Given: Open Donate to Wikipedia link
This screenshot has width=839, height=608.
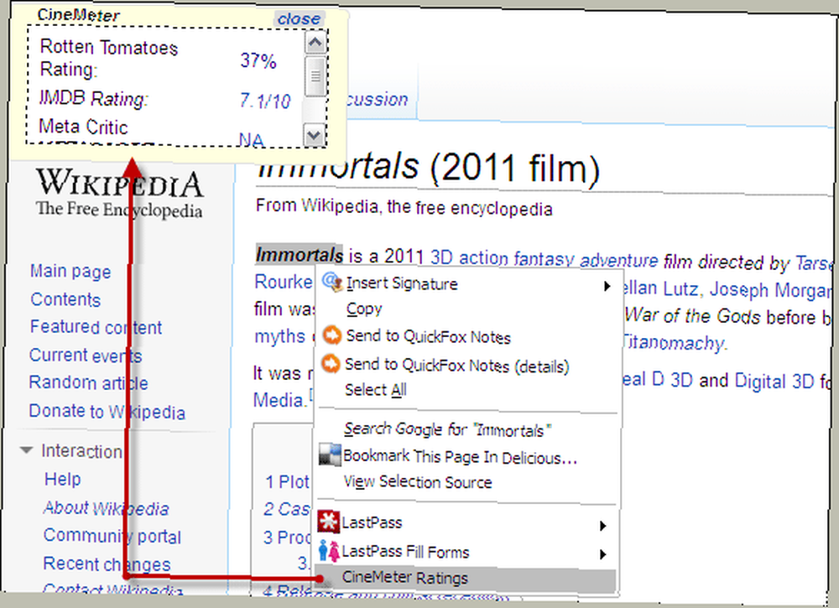Looking at the screenshot, I should tap(107, 411).
